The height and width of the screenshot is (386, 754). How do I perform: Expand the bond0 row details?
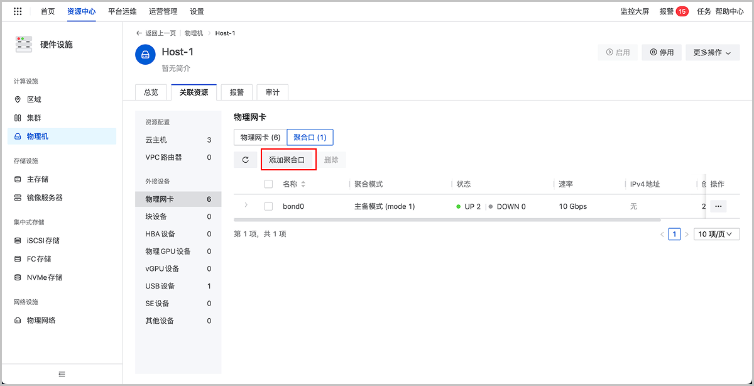[246, 206]
